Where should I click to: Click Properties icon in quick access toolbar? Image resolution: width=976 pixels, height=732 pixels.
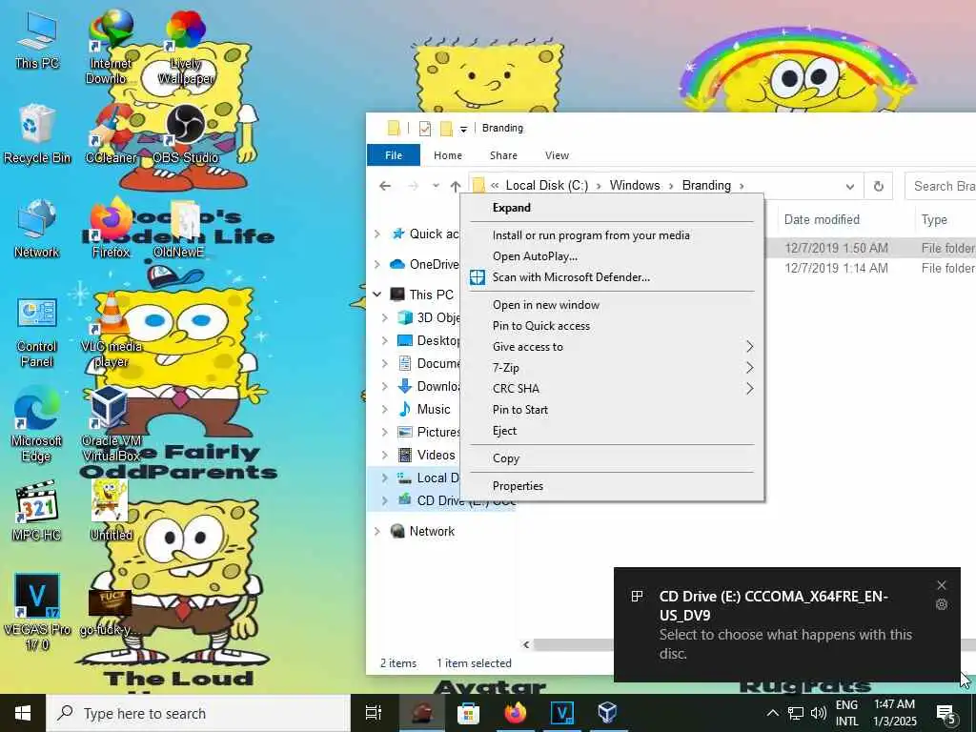425,129
